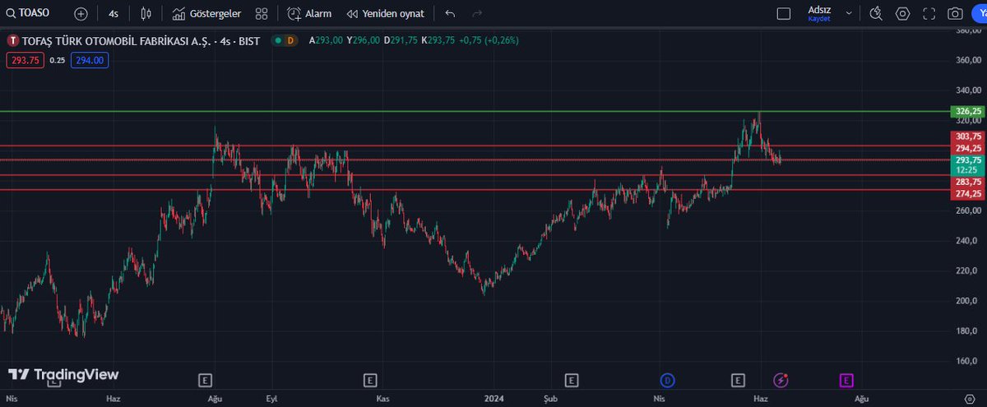Screen dimensions: 987x407
Task: Click the 200,0 price axis label
Action: (x=966, y=301)
